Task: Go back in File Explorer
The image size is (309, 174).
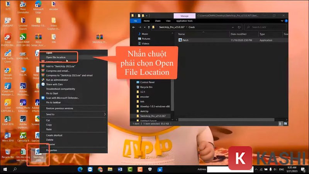Action: tap(134, 27)
